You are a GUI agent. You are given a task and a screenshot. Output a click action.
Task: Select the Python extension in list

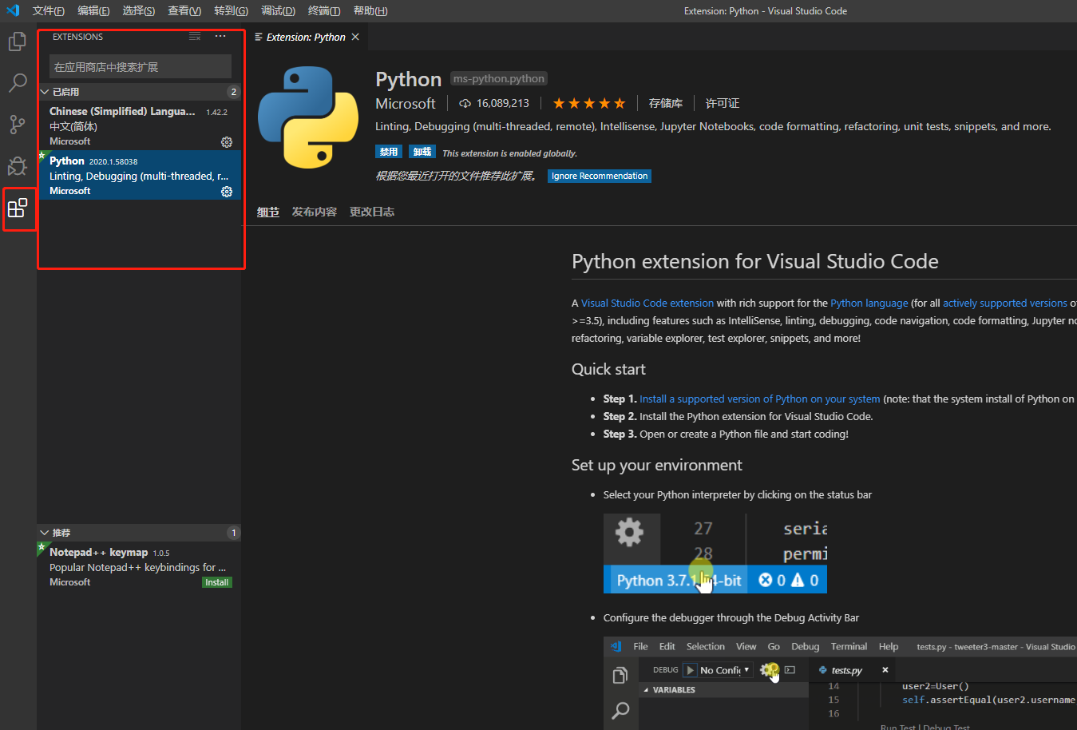coord(140,175)
